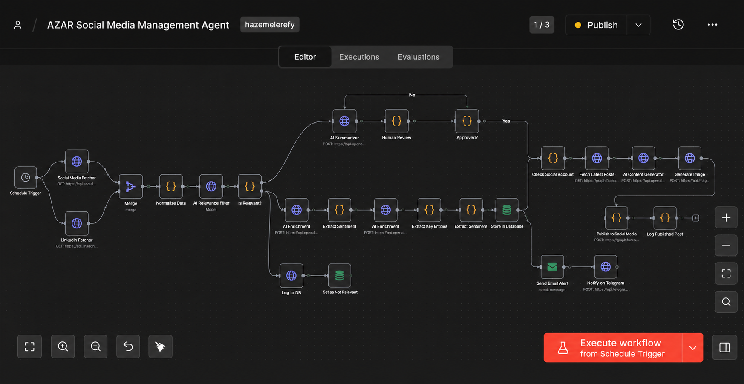The width and height of the screenshot is (744, 384).
Task: Select the Publish to Social Media node
Action: point(617,218)
